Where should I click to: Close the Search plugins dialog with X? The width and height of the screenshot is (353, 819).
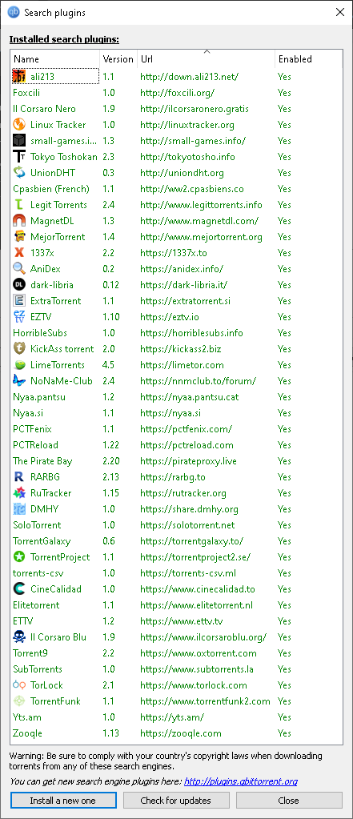[x=340, y=13]
